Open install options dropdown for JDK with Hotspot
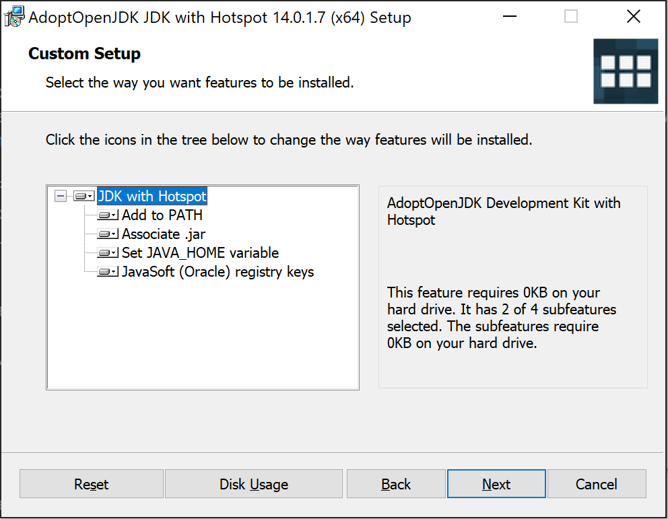The width and height of the screenshot is (668, 519). tap(90, 196)
